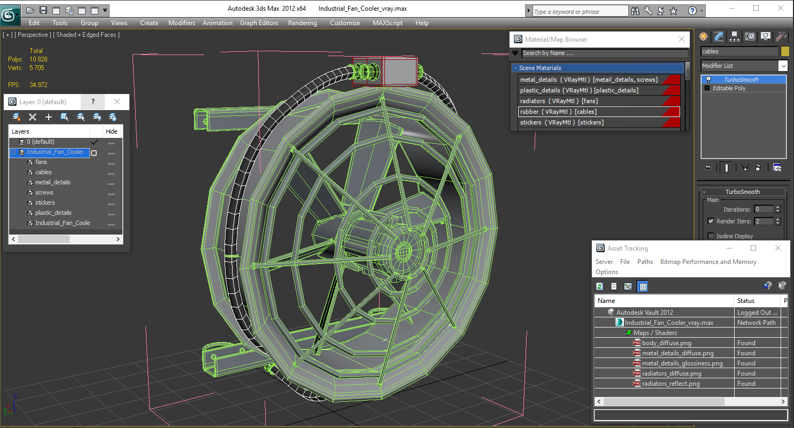794x428 pixels.
Task: Click the binoculars search icon
Action: point(635,11)
